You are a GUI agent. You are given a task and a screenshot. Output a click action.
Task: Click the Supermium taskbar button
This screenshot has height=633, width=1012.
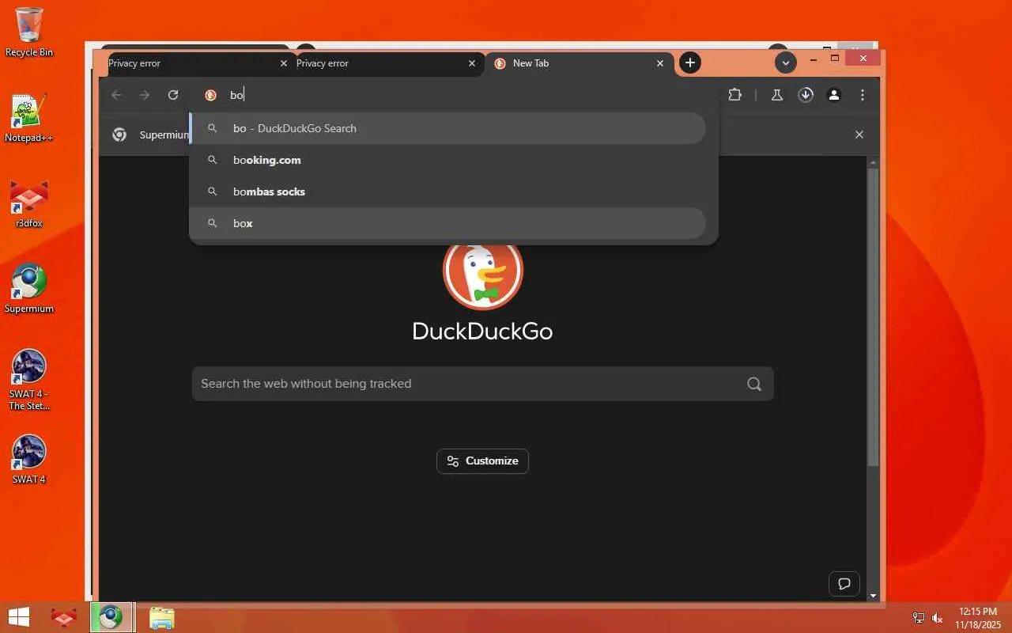click(x=111, y=617)
